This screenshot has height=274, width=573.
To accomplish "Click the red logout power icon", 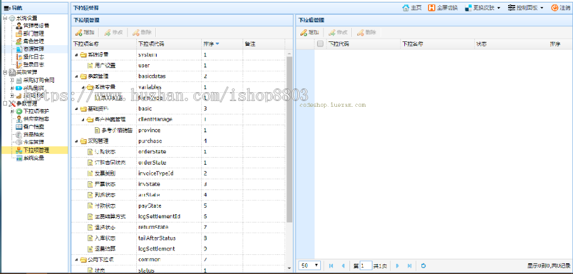I will 555,8.
